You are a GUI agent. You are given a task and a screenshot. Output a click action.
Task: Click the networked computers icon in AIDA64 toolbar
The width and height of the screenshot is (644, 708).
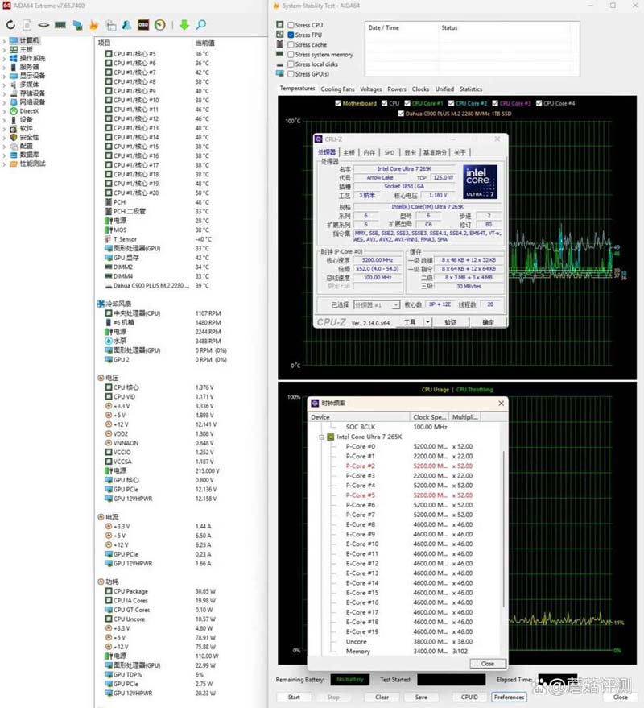(x=77, y=25)
